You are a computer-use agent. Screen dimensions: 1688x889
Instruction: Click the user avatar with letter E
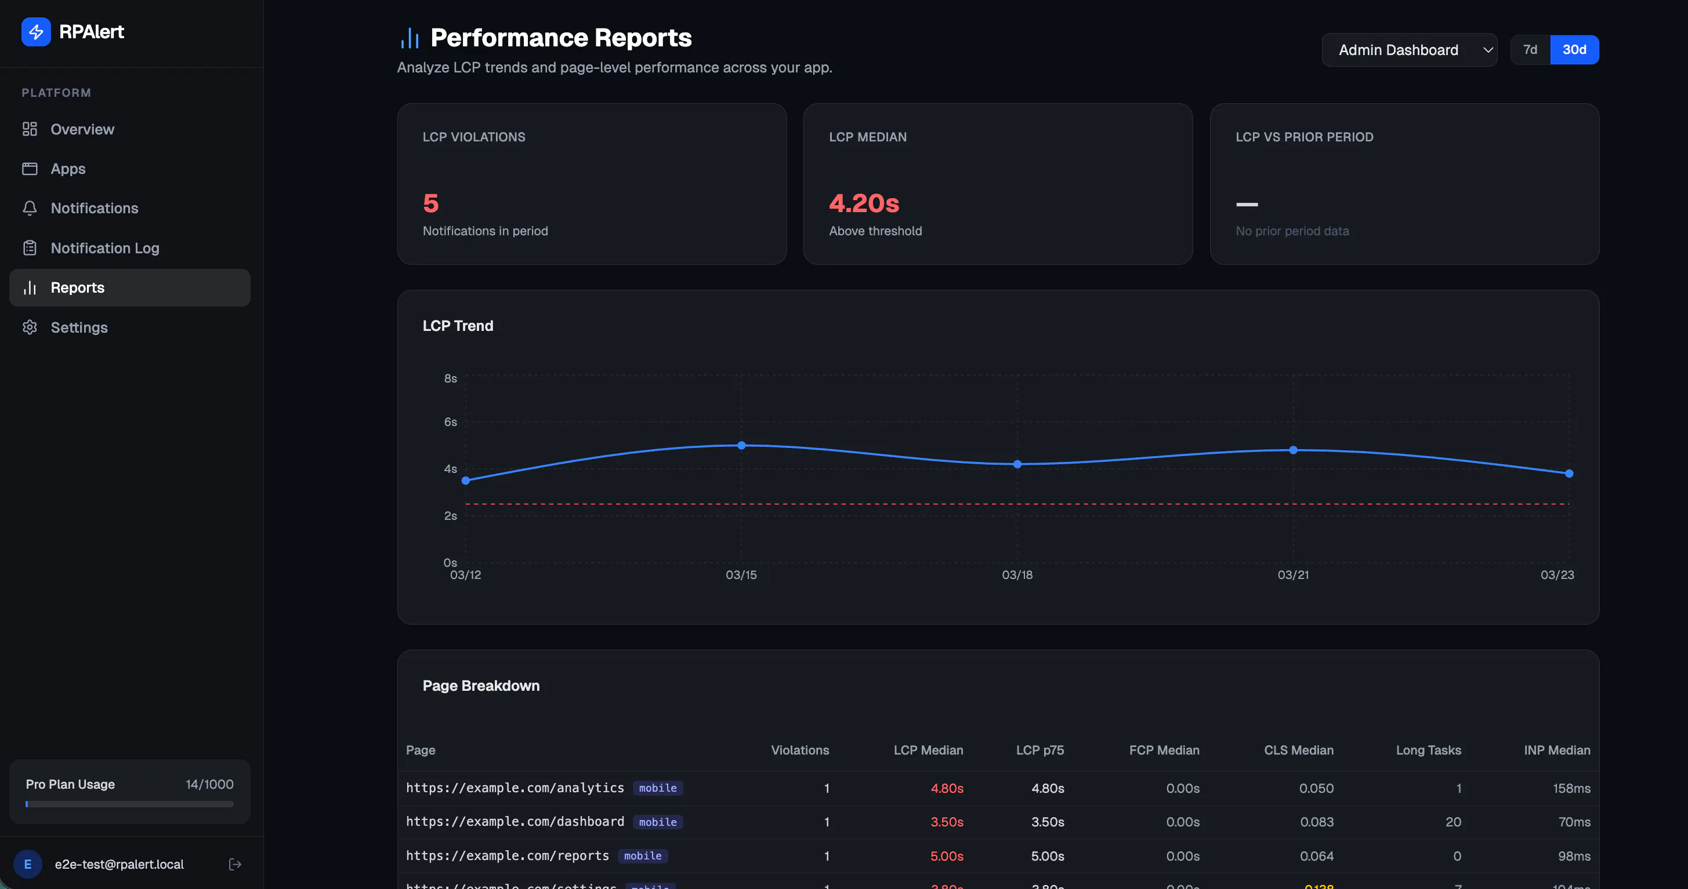click(x=27, y=864)
